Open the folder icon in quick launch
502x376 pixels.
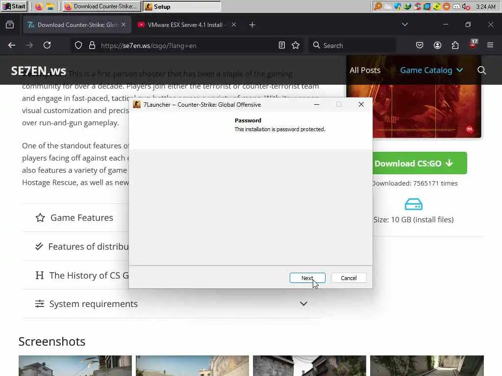(50, 6)
